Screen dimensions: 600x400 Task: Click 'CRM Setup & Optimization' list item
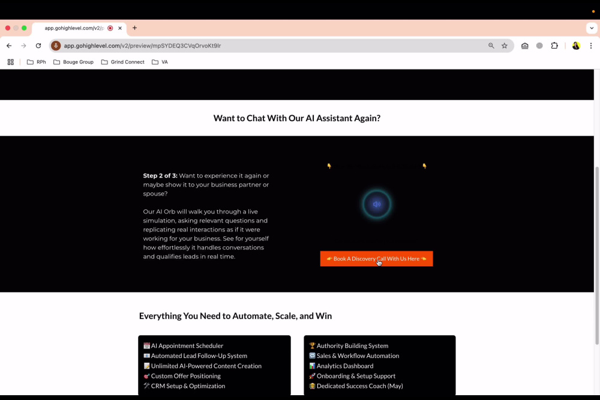tap(184, 386)
